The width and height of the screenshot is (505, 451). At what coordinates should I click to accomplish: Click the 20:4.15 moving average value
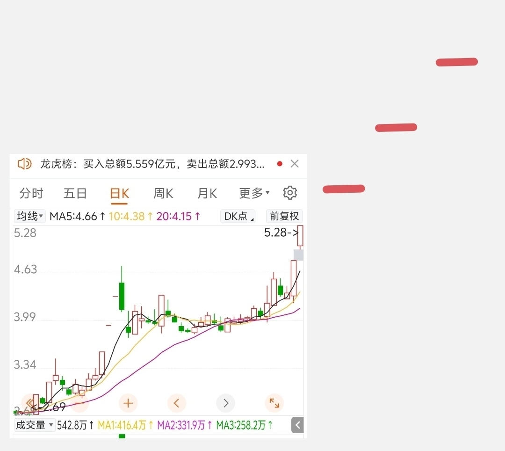(179, 216)
